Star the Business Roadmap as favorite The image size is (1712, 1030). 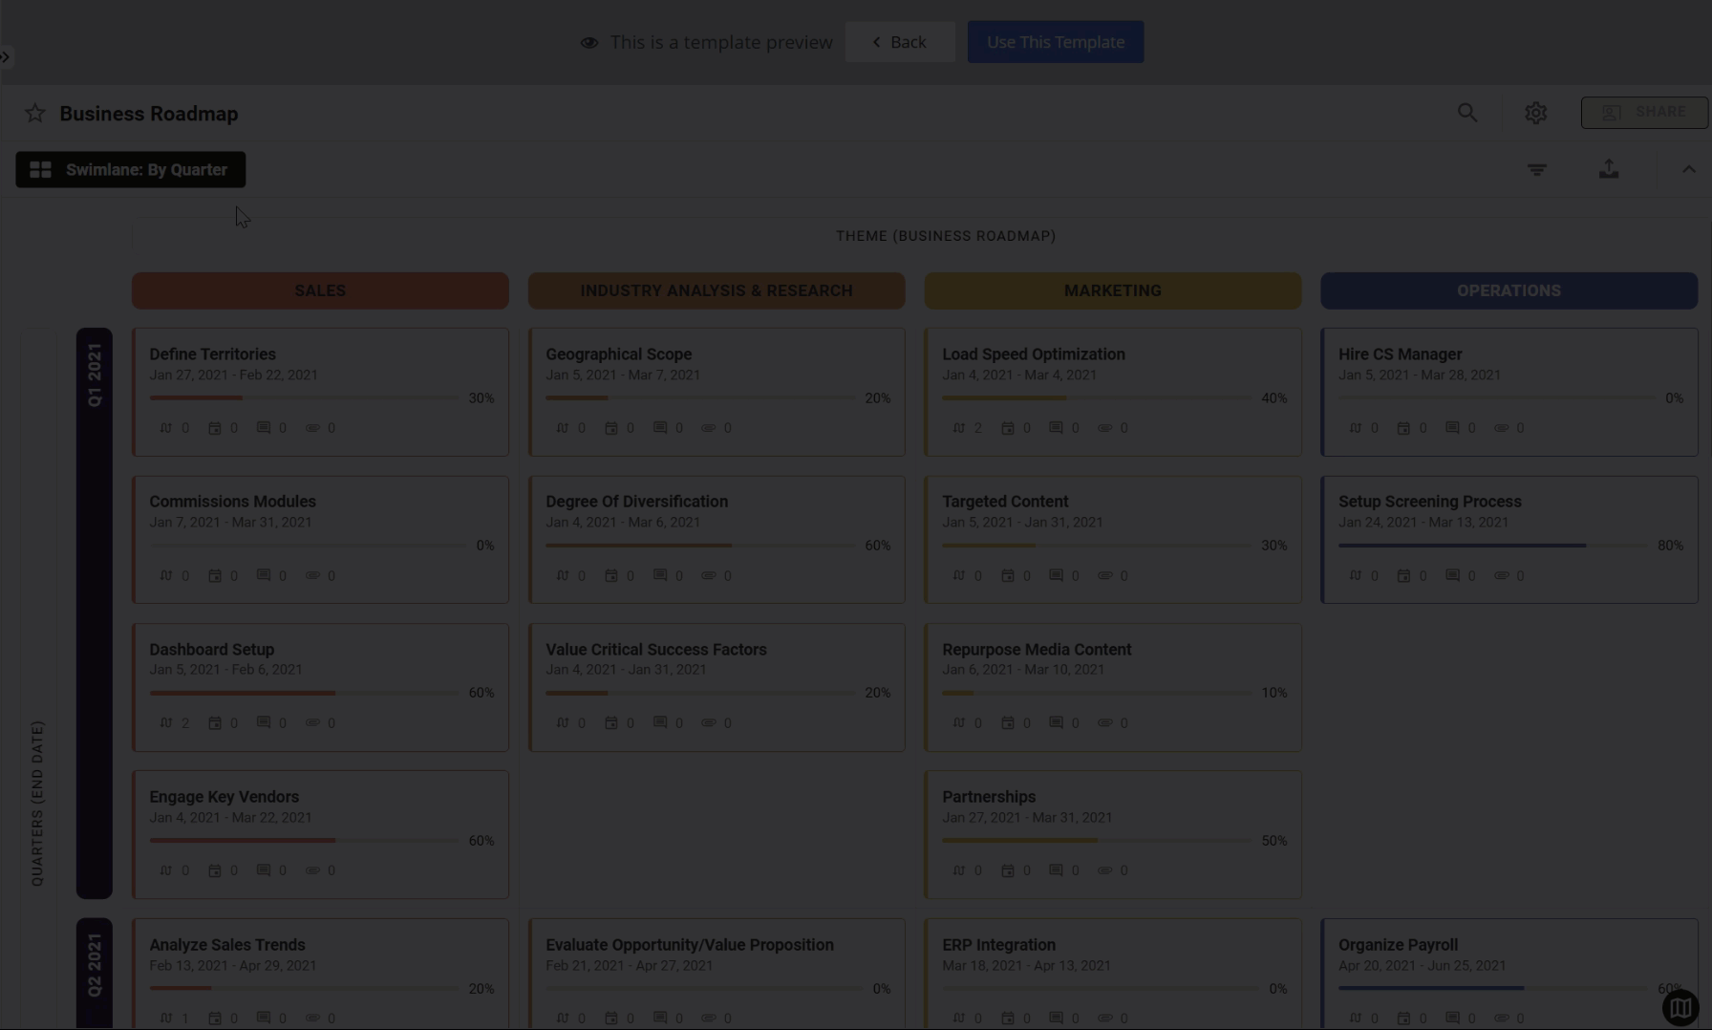pos(35,114)
